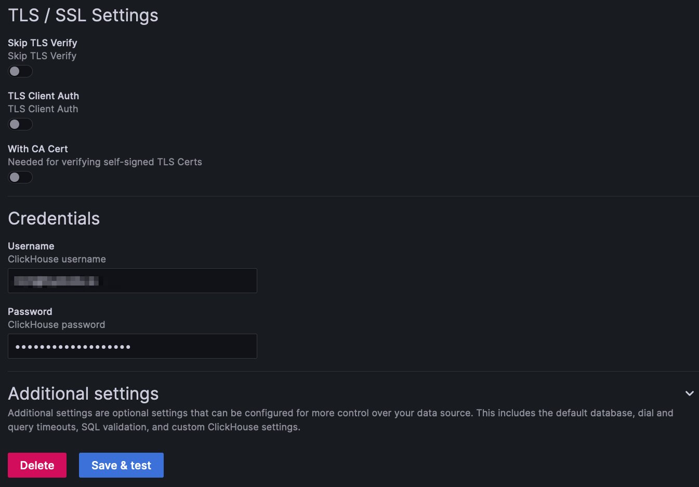Click the Credentials section heading
This screenshot has height=487, width=699.
(x=54, y=218)
